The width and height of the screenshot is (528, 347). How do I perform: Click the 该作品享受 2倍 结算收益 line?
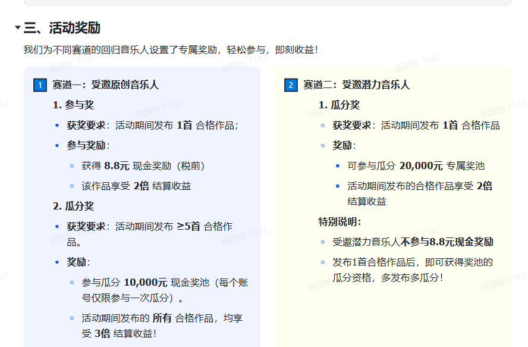tap(137, 186)
